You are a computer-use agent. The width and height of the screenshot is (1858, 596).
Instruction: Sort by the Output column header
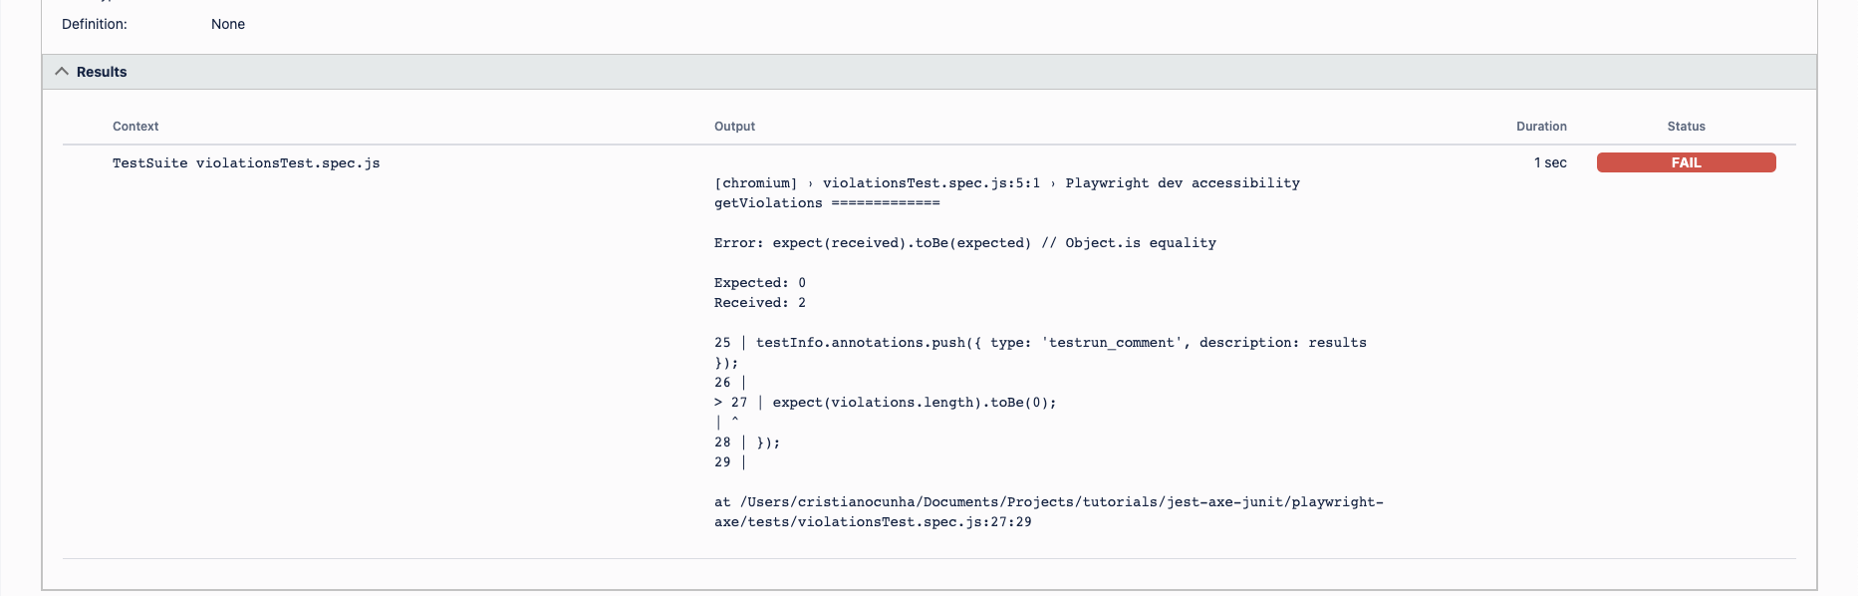pyautogui.click(x=734, y=127)
